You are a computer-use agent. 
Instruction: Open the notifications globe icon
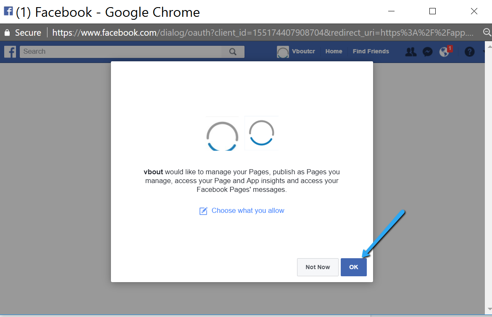click(x=445, y=51)
